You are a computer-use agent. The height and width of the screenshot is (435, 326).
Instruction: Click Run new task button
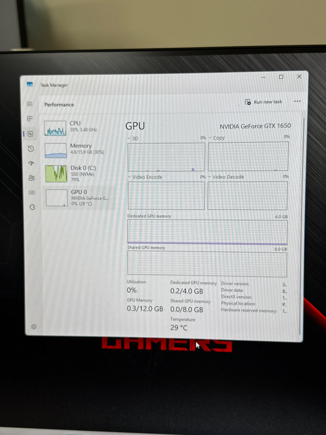[263, 102]
